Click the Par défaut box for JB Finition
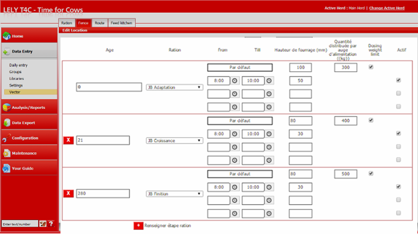Viewport: 418px width, 234px height. [240, 174]
